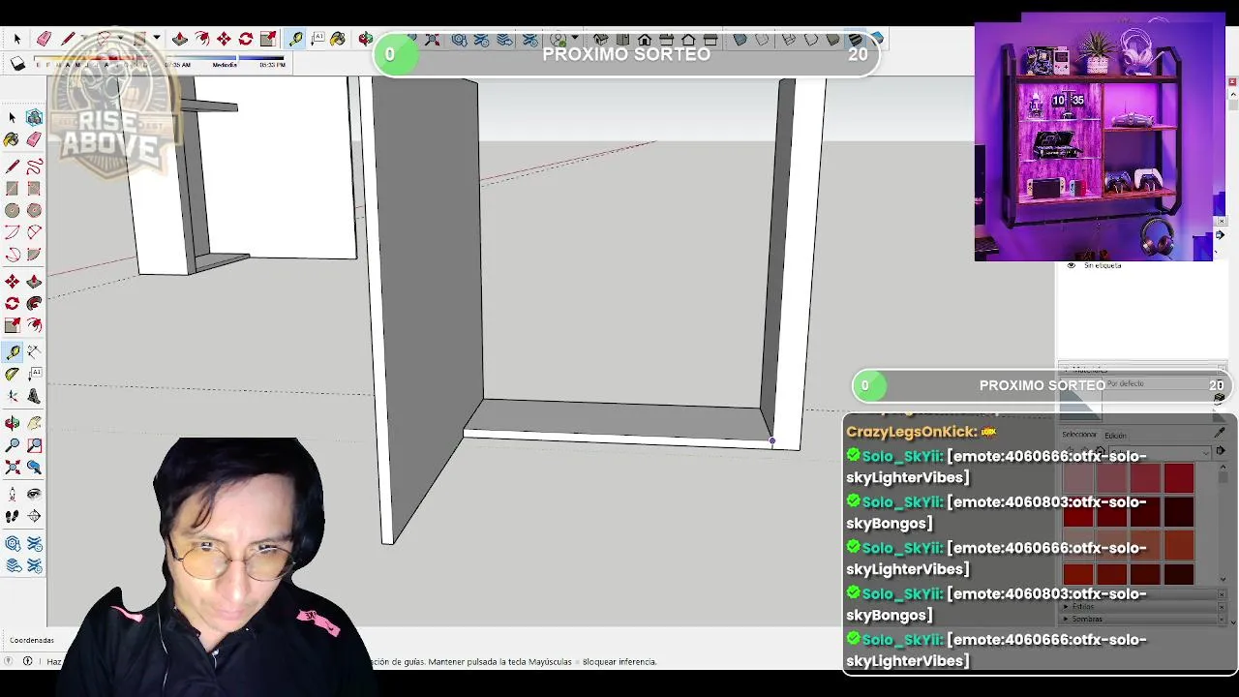1239x697 pixels.
Task: Toggle the Shadows display button
Action: click(17, 64)
